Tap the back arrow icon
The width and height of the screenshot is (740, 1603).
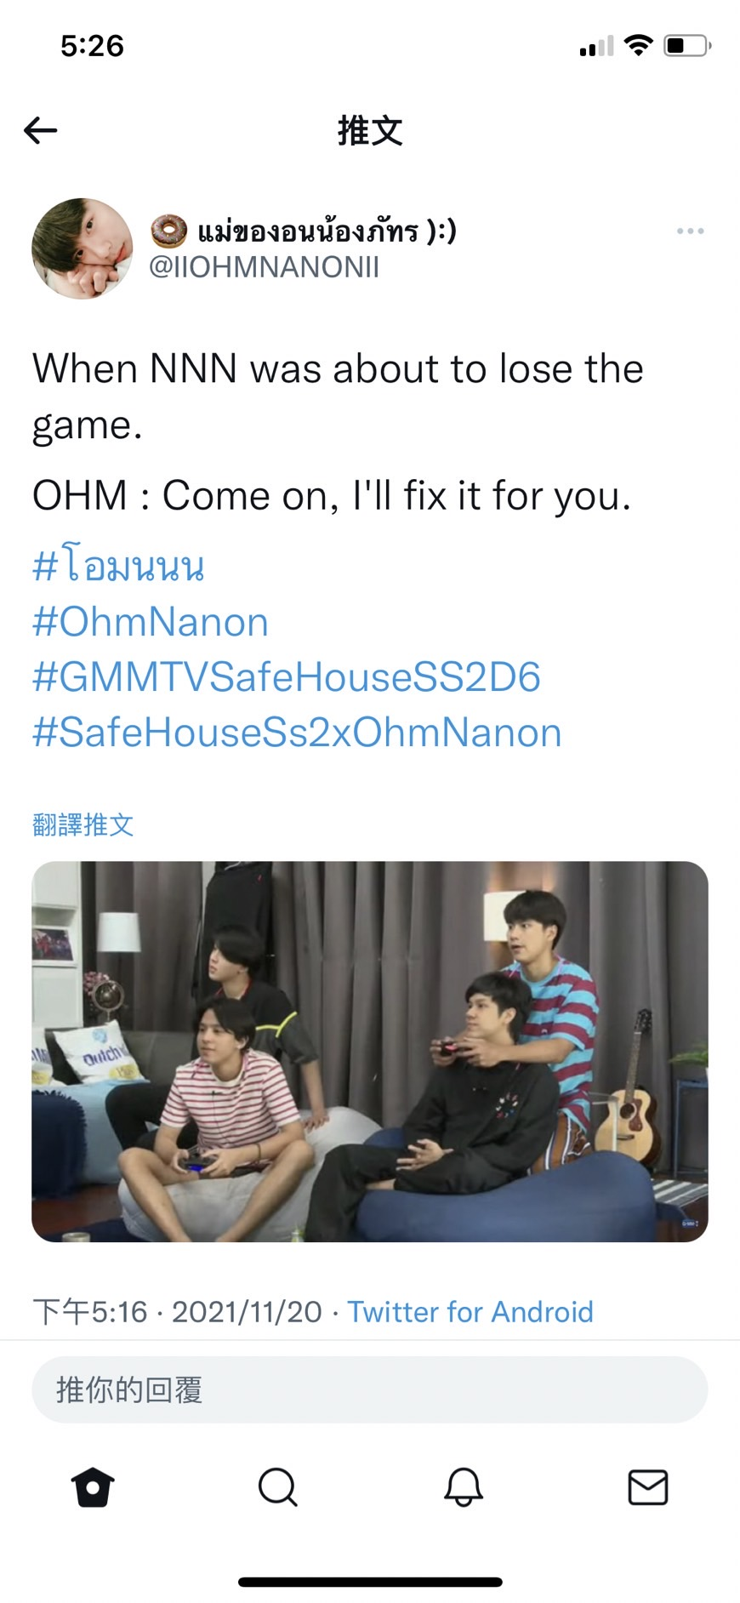pyautogui.click(x=40, y=130)
